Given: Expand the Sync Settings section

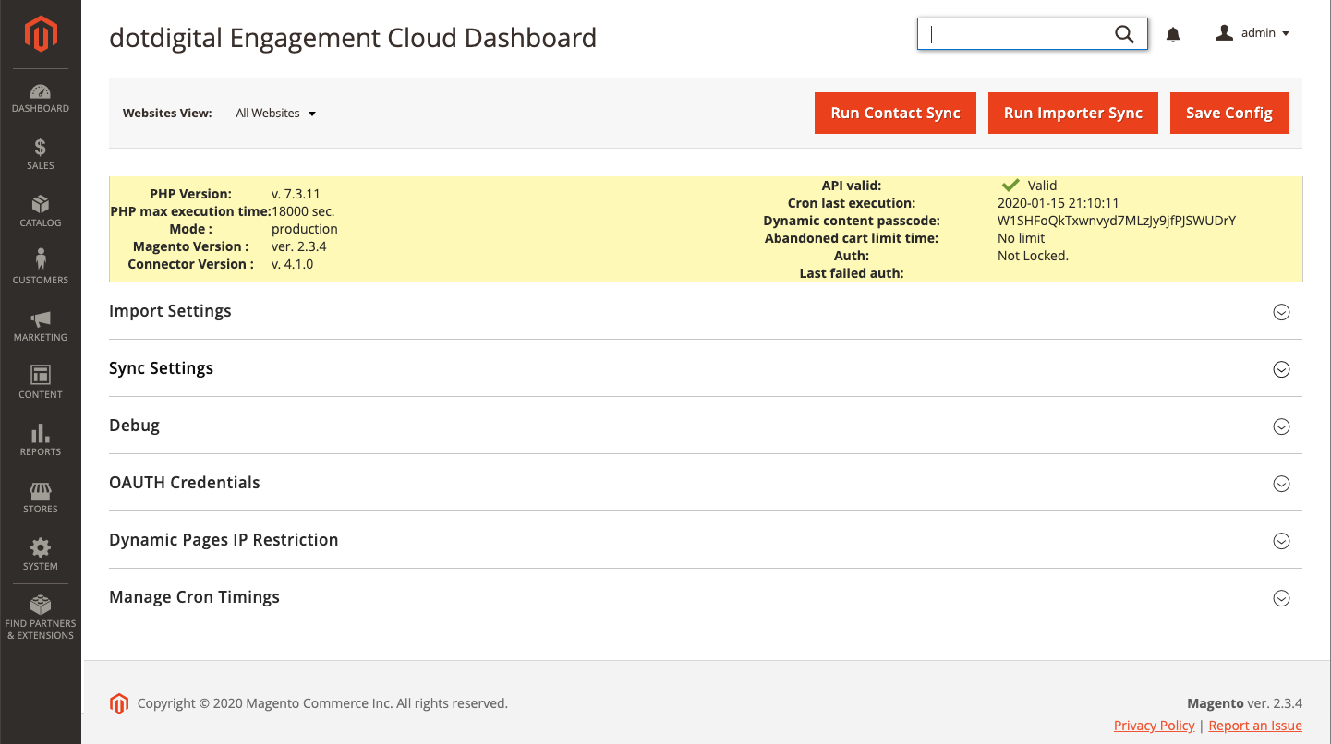Looking at the screenshot, I should (x=706, y=368).
